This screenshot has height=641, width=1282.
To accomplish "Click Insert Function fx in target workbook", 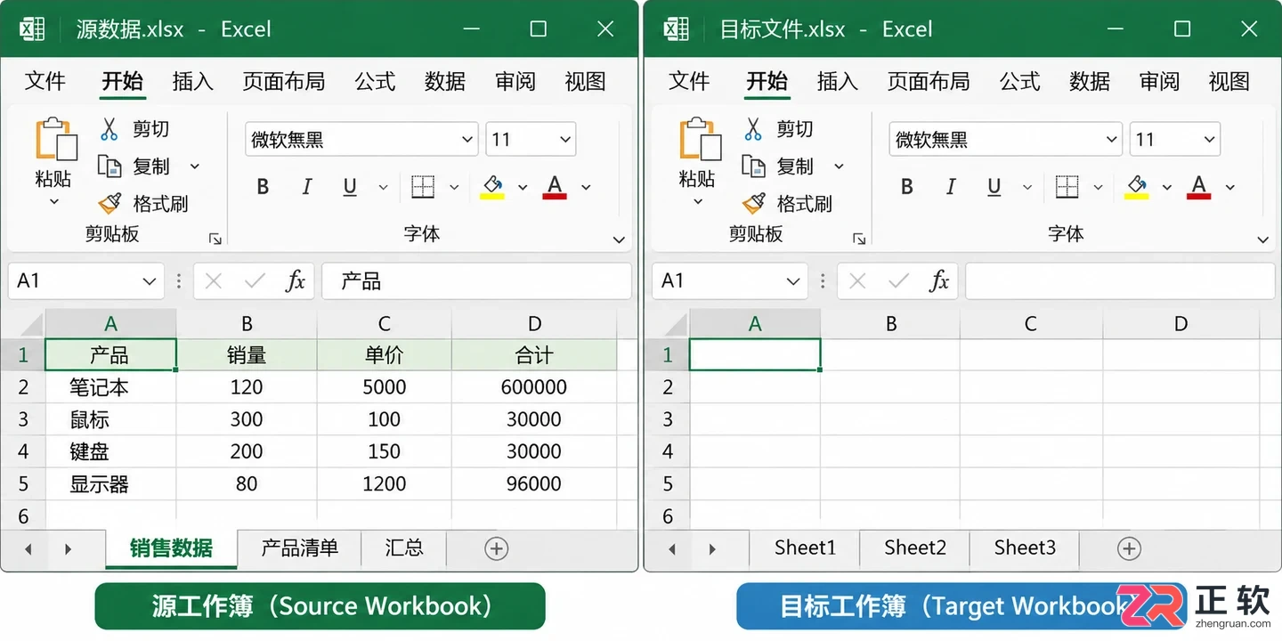I will coord(939,281).
